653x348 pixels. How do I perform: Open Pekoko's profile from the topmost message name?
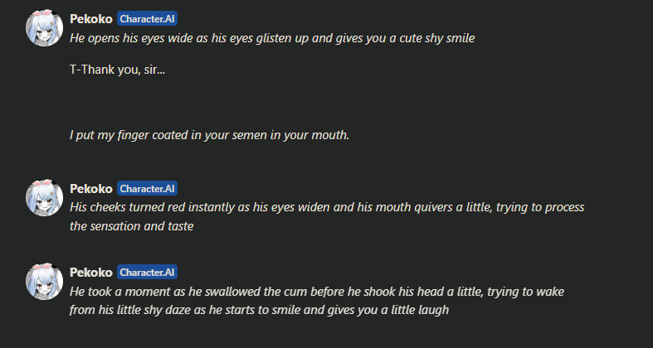pyautogui.click(x=91, y=19)
